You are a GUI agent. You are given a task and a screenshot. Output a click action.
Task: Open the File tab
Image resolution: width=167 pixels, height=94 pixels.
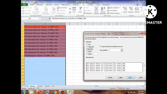[24, 5]
